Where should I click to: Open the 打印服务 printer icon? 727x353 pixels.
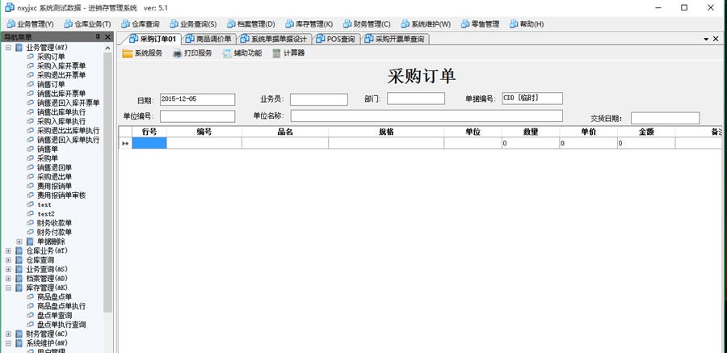pyautogui.click(x=177, y=53)
